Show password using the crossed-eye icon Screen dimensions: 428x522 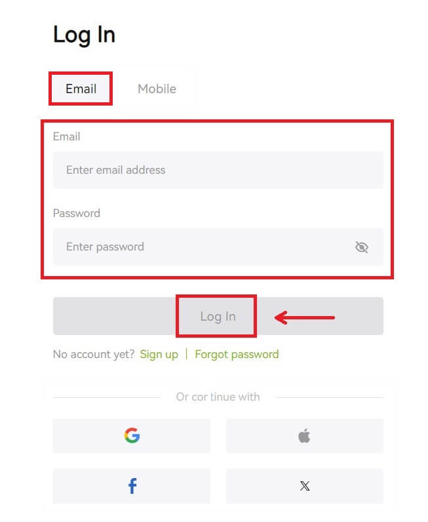(x=361, y=247)
